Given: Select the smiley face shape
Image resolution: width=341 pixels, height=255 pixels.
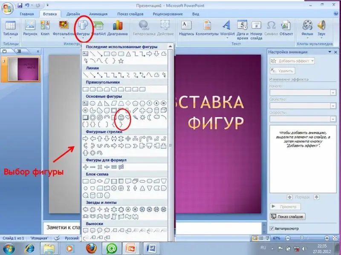Looking at the screenshot, I should pos(121,116).
